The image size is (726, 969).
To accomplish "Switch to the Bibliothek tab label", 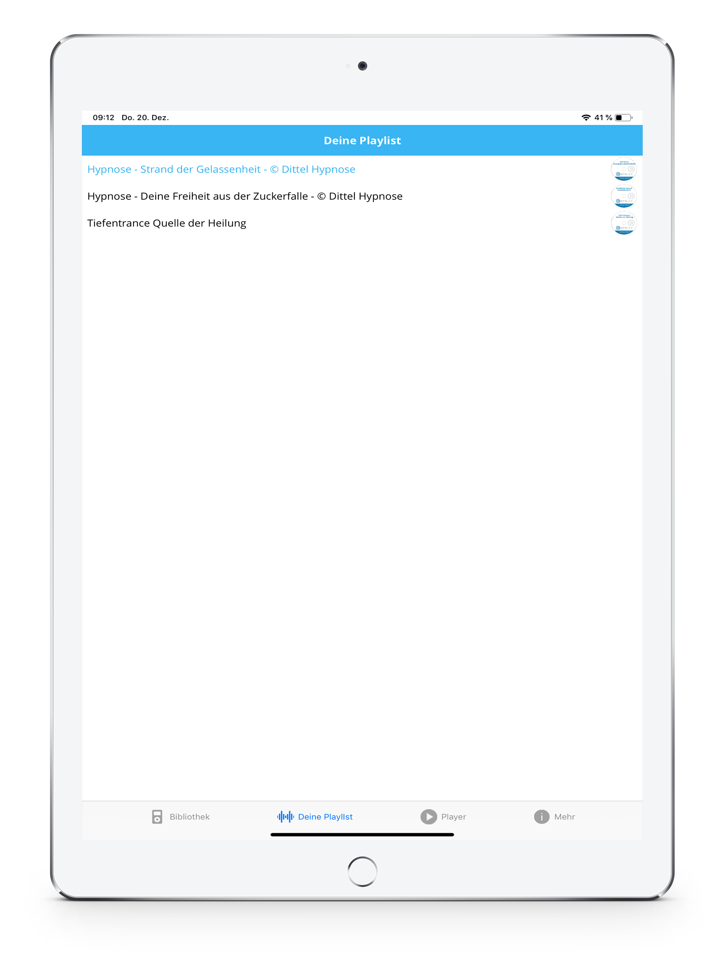I will 190,816.
